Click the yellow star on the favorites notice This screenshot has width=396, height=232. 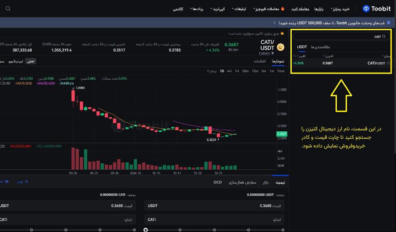click(282, 34)
